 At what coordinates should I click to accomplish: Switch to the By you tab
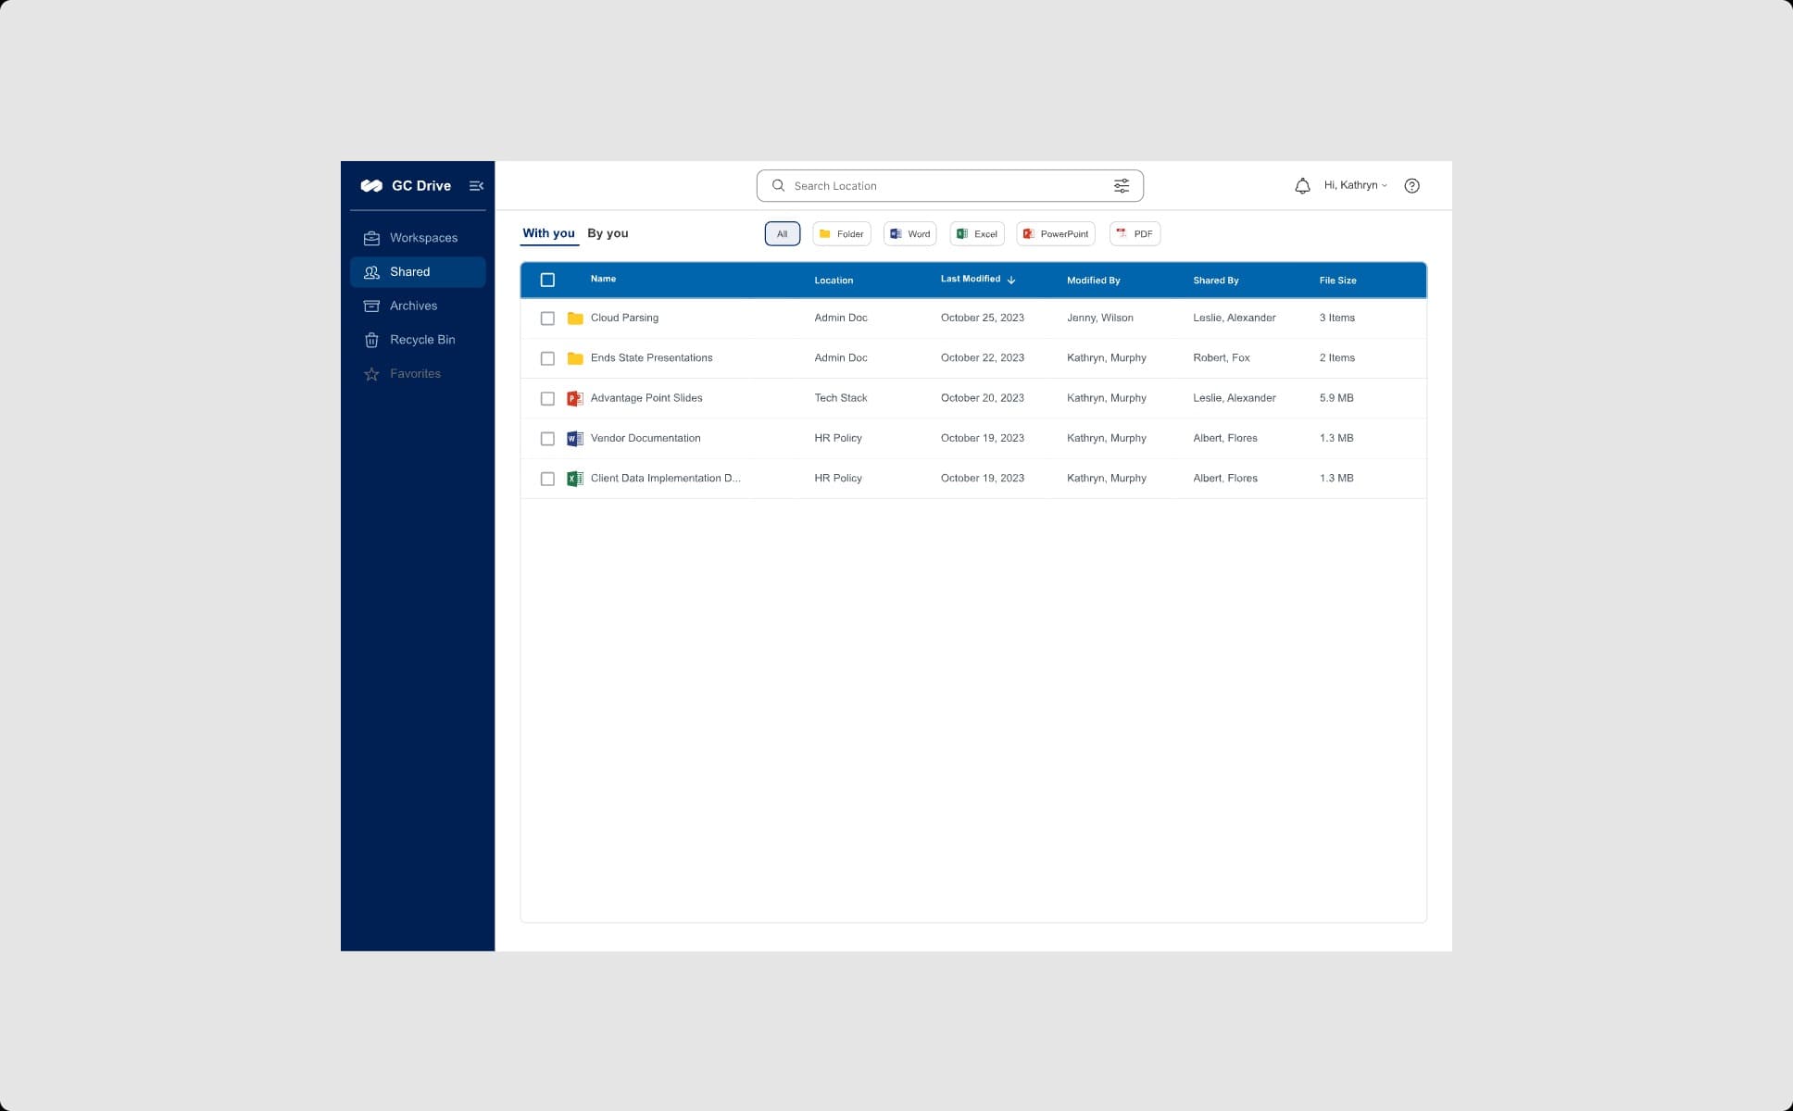608,233
